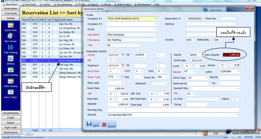This screenshot has width=261, height=139.
Task: Open the 4. Housekeeping menu
Action: (x=63, y=5)
